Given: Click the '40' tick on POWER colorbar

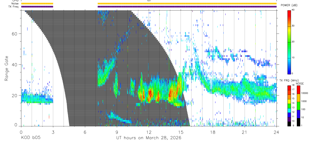Looking at the screenshot, I should click(x=294, y=10).
